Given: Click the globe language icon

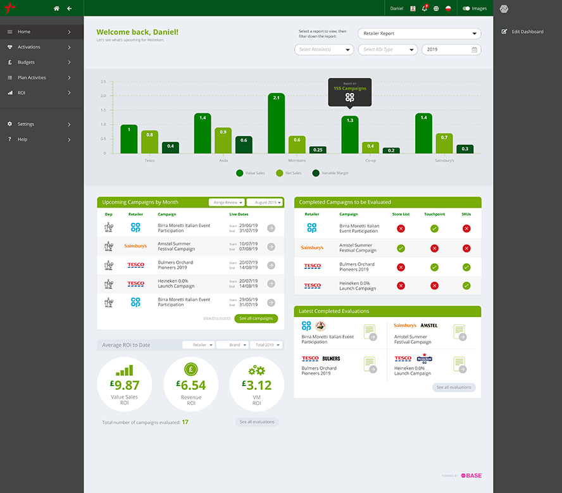Looking at the screenshot, I should pyautogui.click(x=435, y=8).
